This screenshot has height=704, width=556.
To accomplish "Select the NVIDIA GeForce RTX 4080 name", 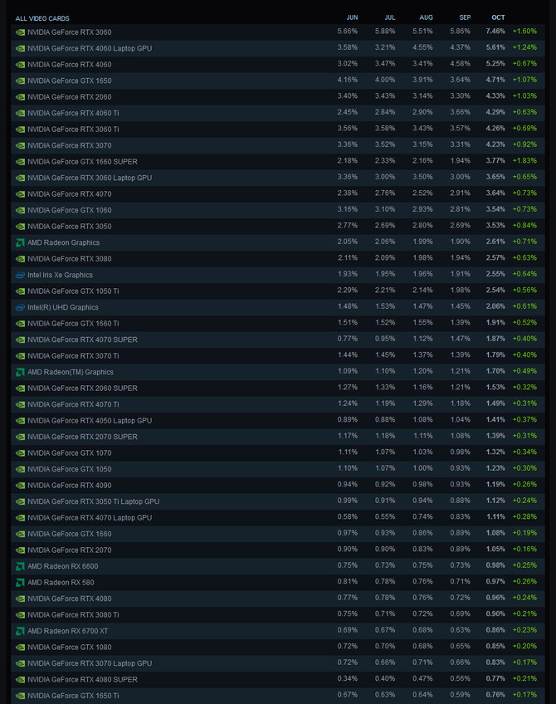I will click(x=70, y=599).
